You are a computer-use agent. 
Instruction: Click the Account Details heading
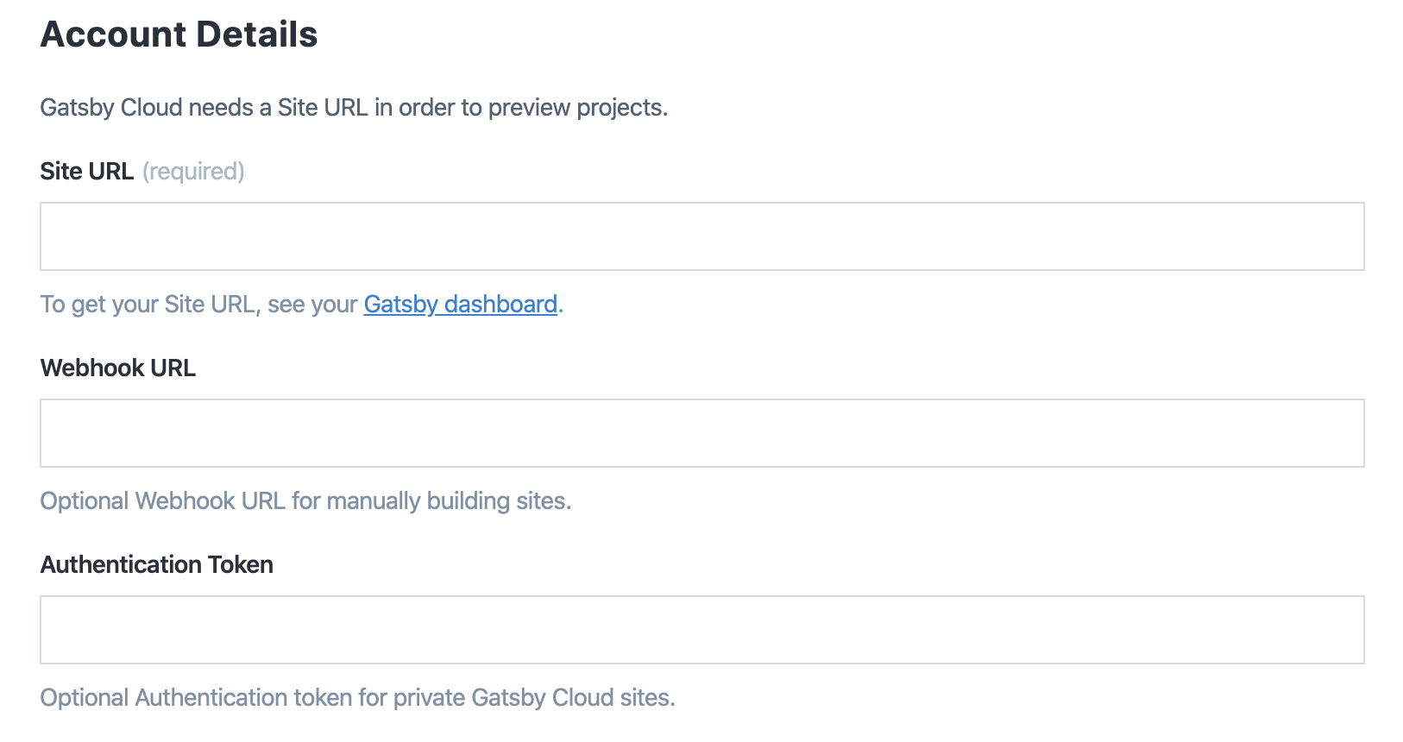[x=179, y=35]
